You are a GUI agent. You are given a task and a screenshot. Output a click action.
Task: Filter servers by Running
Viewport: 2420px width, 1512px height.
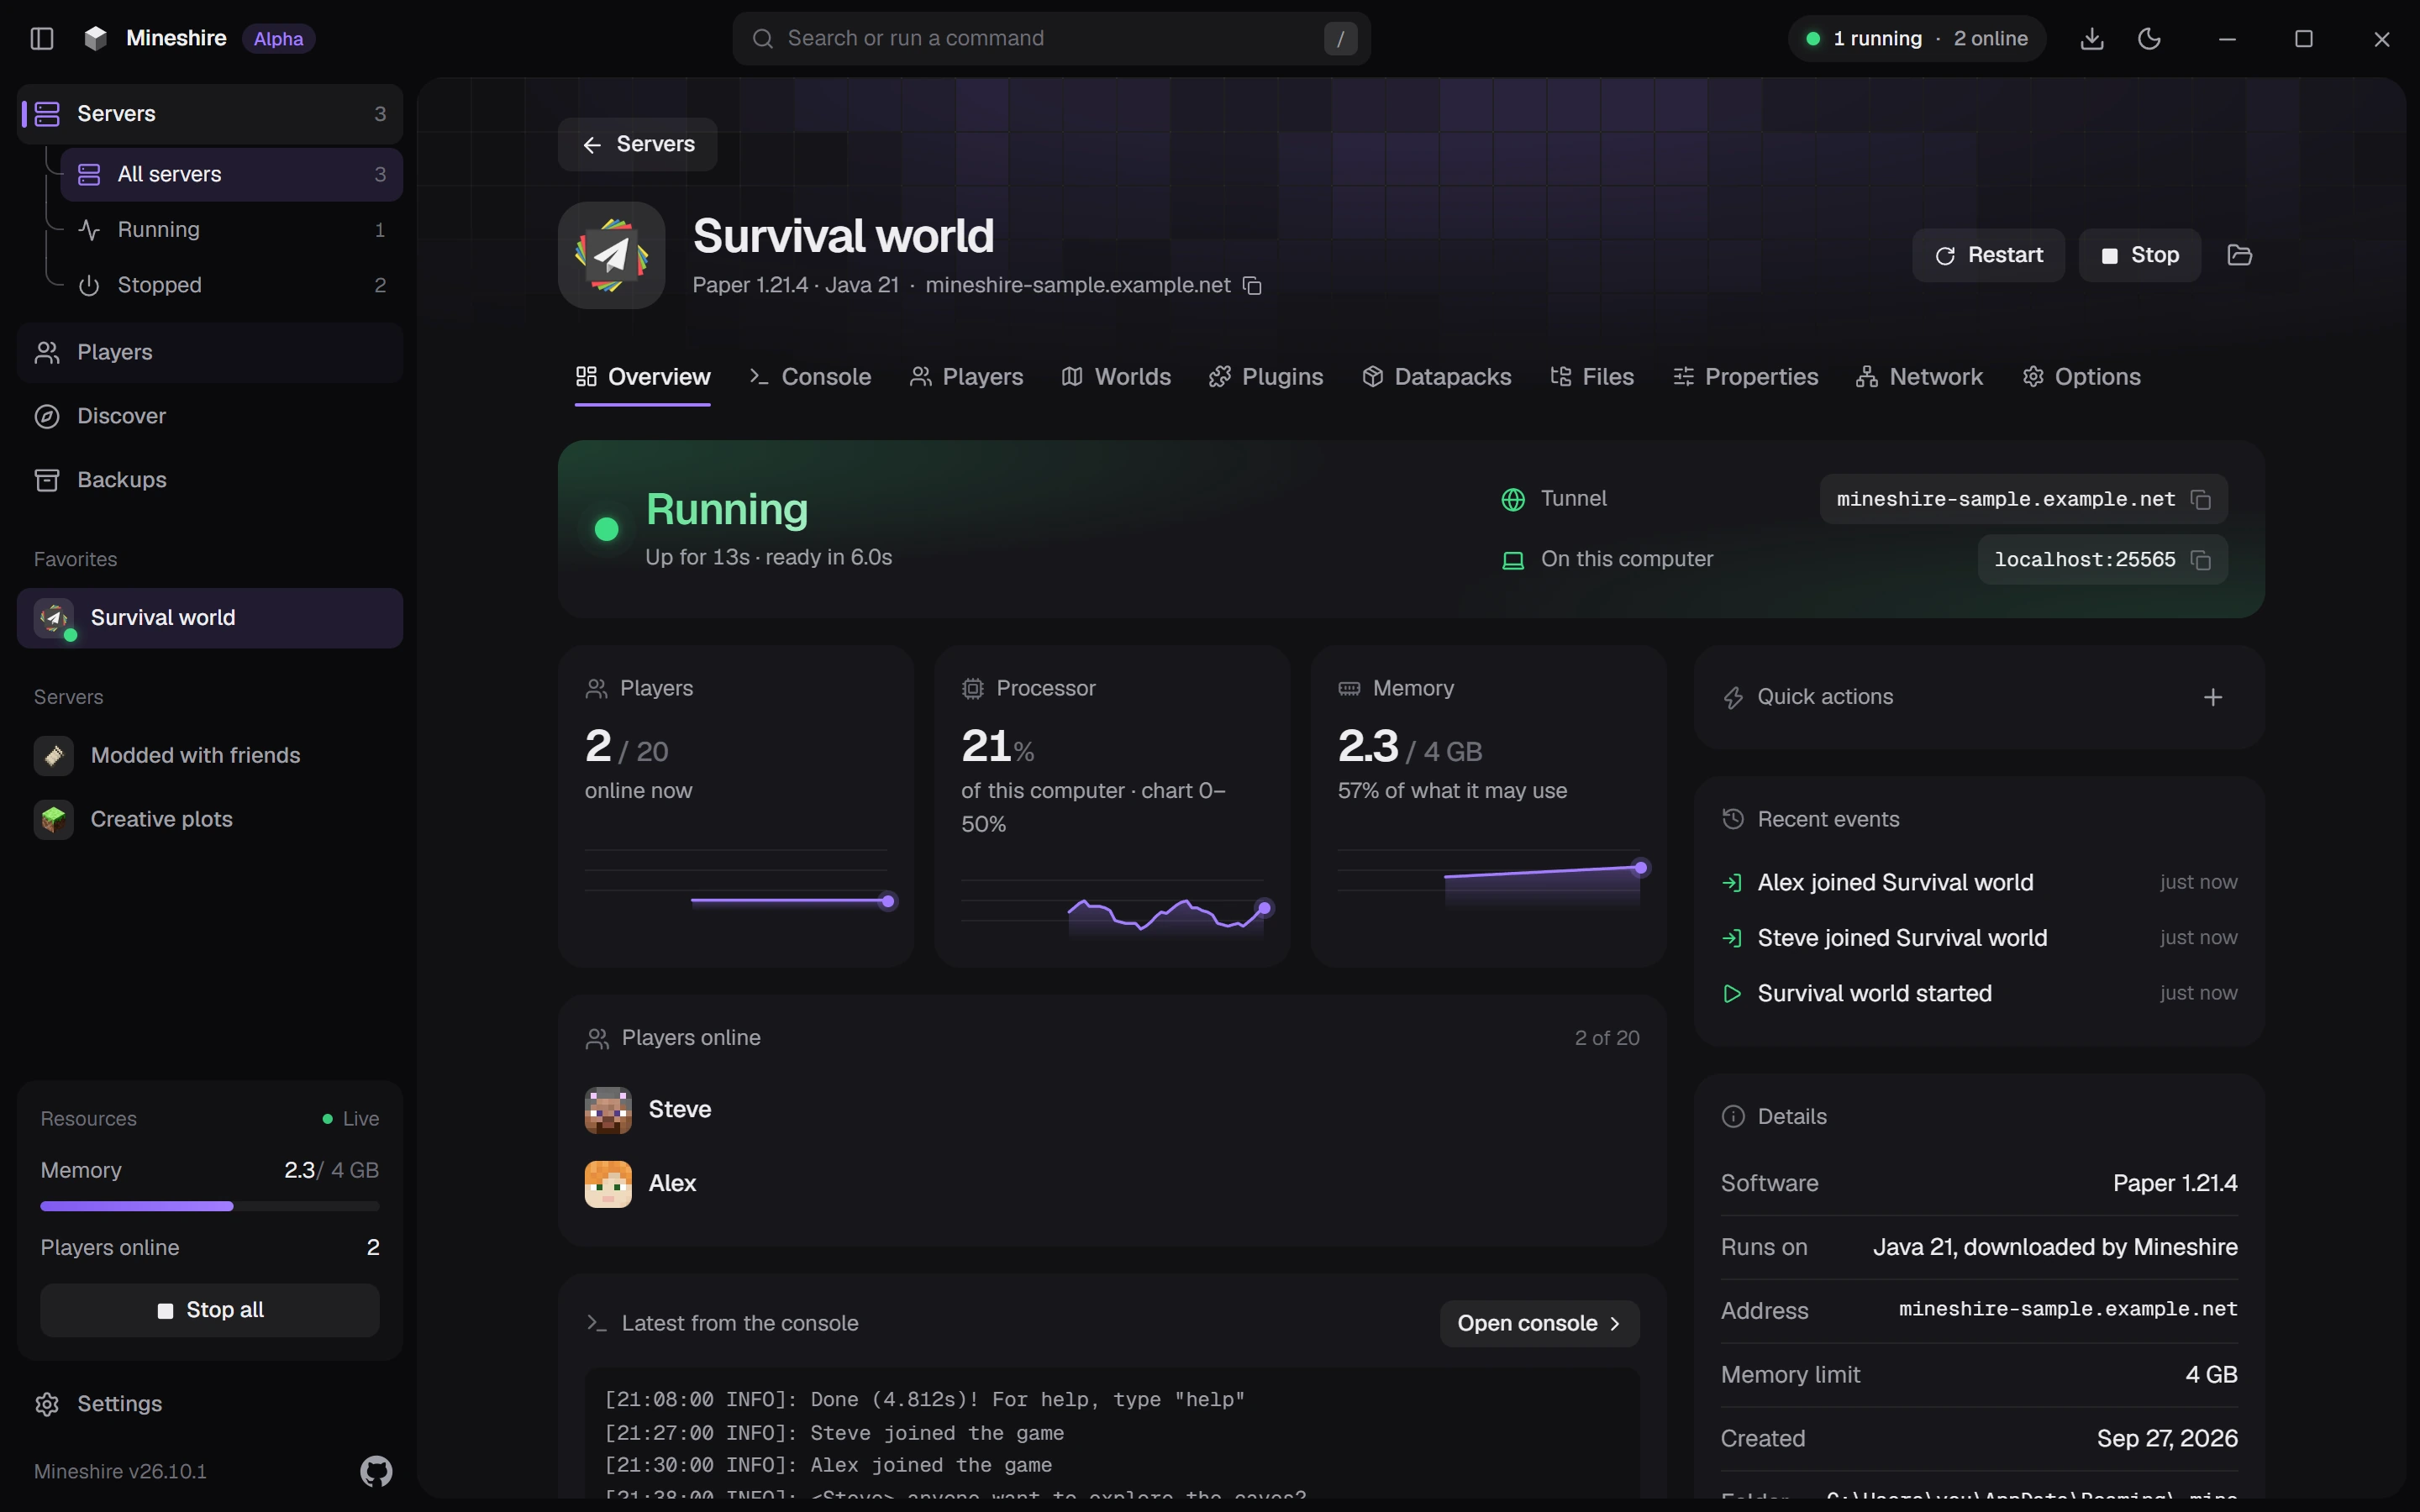point(231,230)
